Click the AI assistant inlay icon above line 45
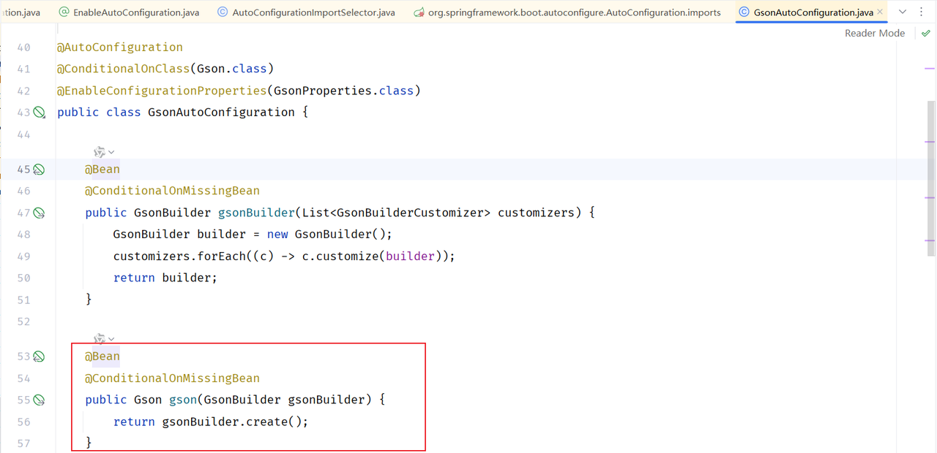Viewport: 937px width, 453px height. click(x=100, y=152)
